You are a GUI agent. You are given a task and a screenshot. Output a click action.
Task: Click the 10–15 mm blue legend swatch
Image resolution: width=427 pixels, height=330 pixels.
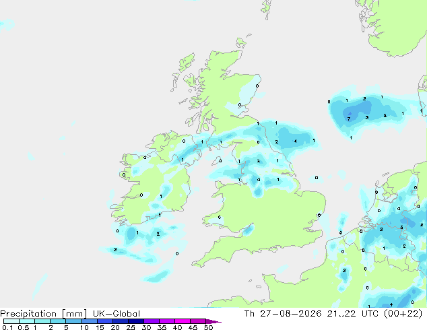[90, 321]
